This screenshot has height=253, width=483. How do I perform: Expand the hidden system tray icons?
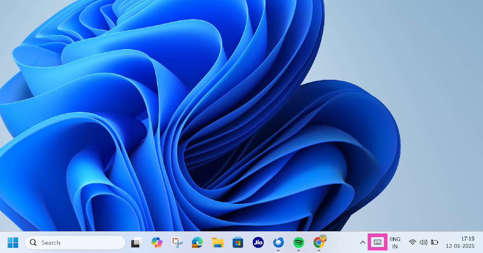click(x=362, y=243)
